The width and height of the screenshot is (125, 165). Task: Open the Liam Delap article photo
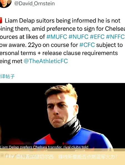coord(62,116)
